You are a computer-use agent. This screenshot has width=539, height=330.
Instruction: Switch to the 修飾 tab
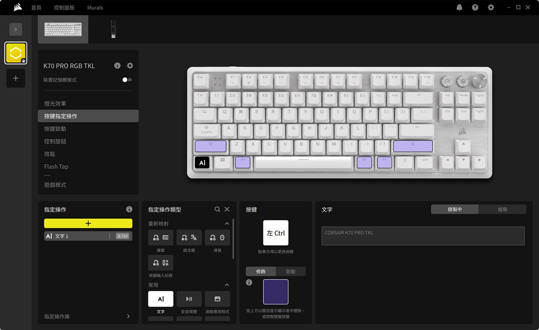pos(261,271)
